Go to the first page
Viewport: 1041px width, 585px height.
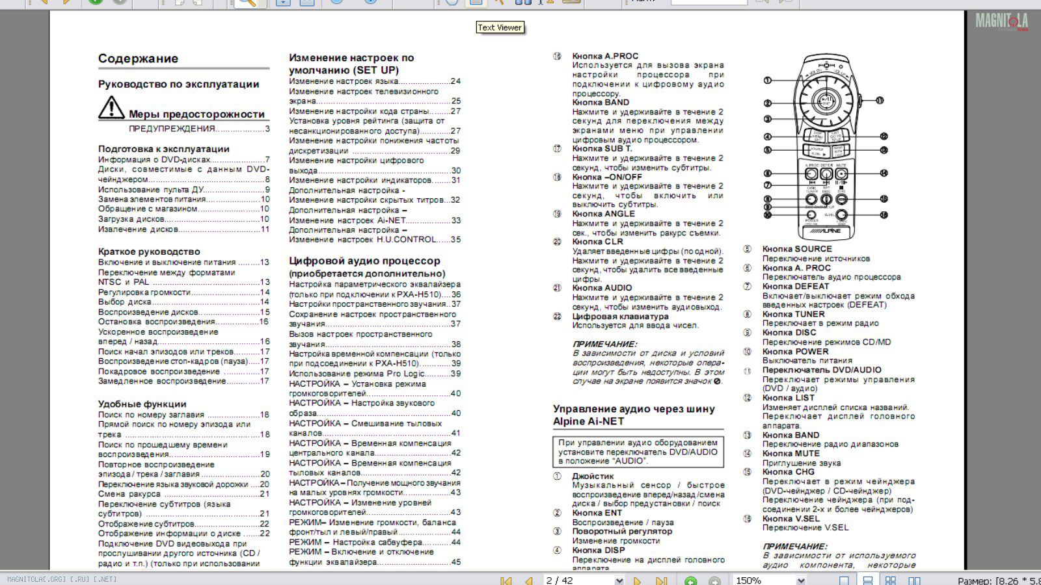tap(506, 580)
